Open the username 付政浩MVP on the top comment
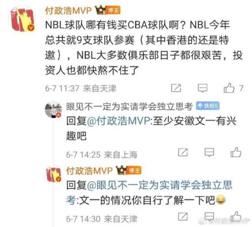Image resolution: width=252 pixels, height=227 pixels. [68, 10]
